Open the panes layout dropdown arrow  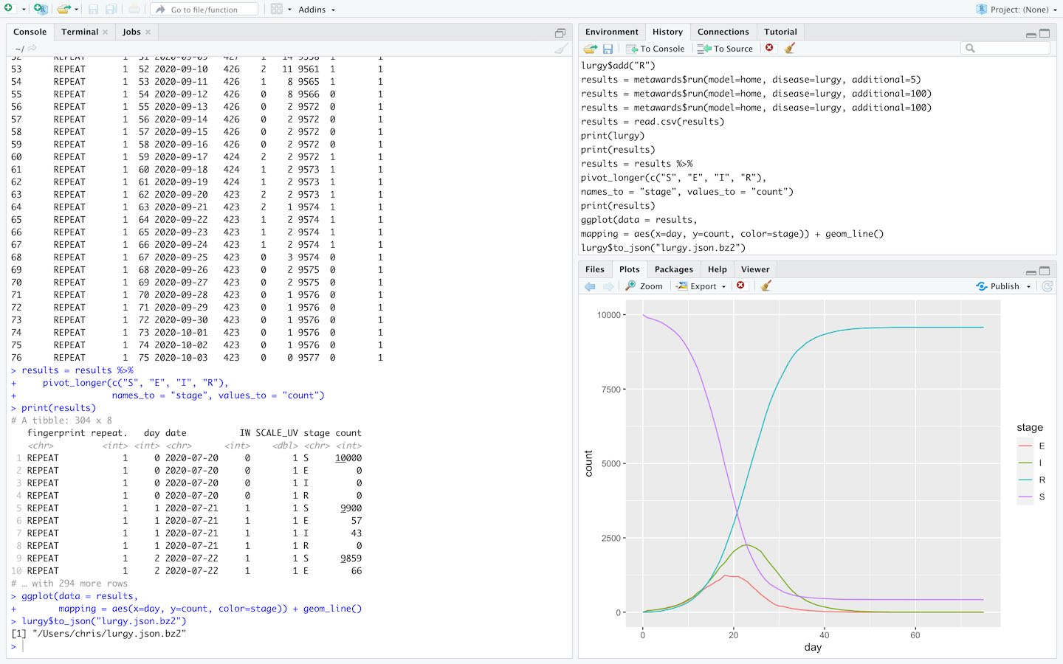(289, 10)
